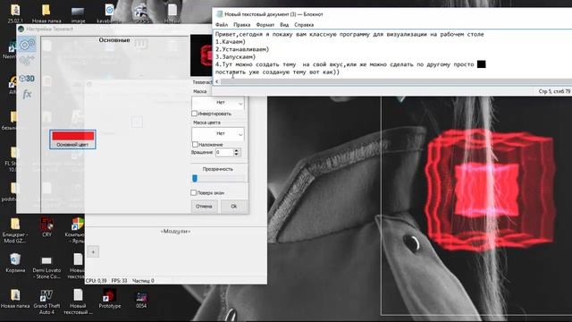Open the Маска цвета dropdown
Viewport: 572px width, 322px height.
(x=218, y=133)
